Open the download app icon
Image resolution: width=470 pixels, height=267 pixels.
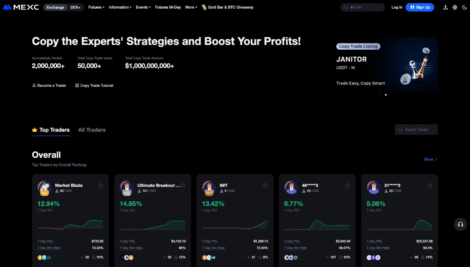click(x=445, y=7)
